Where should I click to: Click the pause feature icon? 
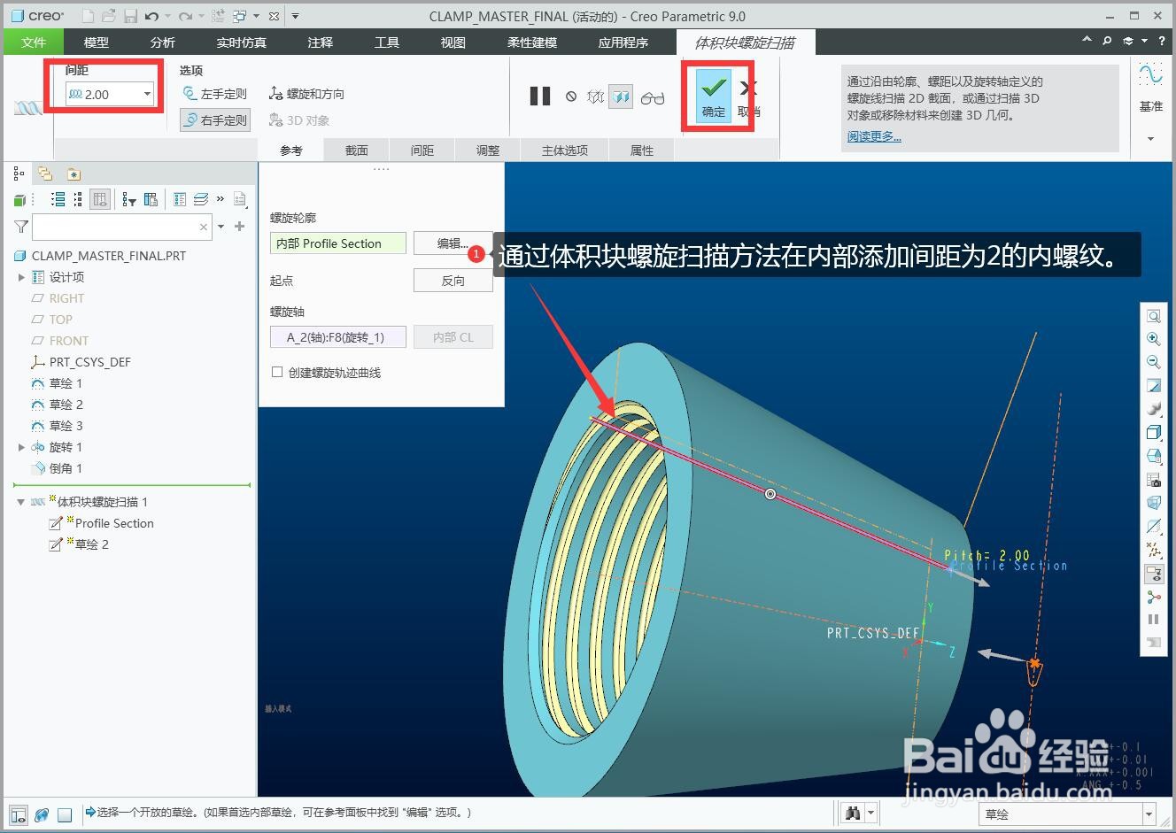pos(540,96)
